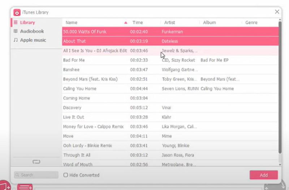
Task: Sort by the Artist column header
Action: [x=169, y=22]
